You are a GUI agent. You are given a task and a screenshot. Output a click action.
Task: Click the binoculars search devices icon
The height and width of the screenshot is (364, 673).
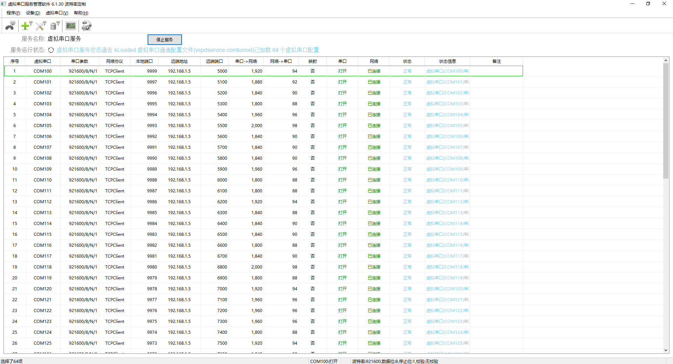click(x=10, y=26)
